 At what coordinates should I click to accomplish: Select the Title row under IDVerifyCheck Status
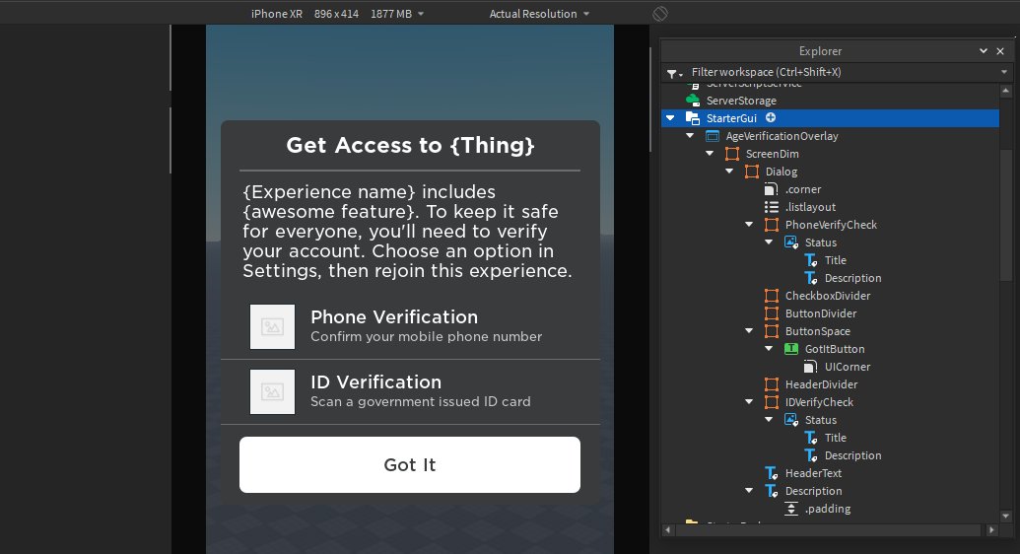830,438
